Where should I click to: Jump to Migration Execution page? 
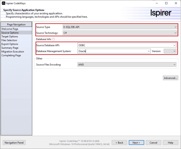[x=13, y=52]
